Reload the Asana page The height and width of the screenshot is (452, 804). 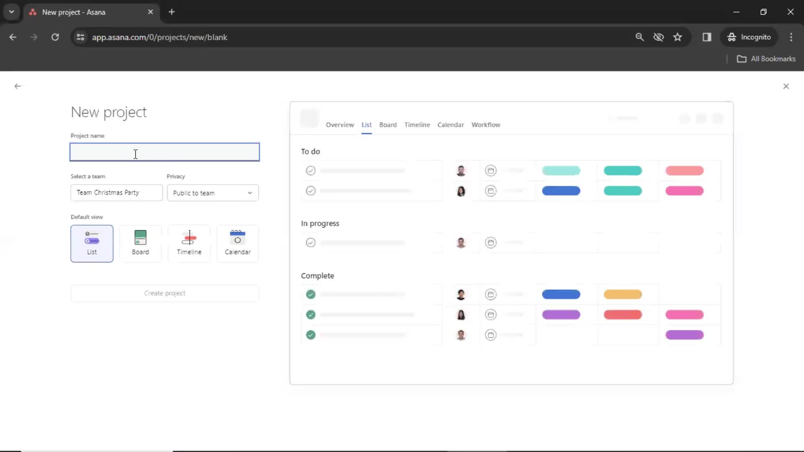click(55, 37)
